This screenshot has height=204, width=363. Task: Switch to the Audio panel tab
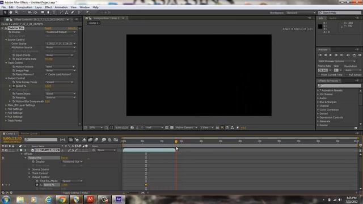333,18
